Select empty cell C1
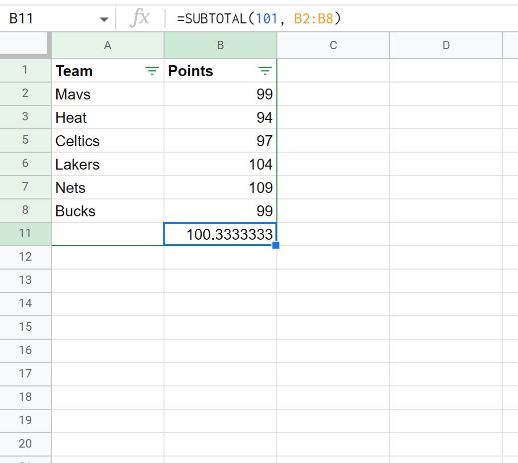518x463 pixels. tap(334, 71)
